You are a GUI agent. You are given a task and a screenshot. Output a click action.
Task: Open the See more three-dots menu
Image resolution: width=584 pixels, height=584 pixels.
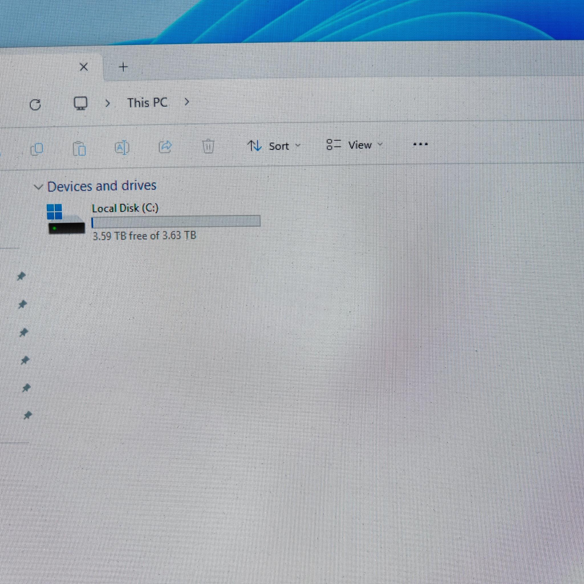pyautogui.click(x=421, y=144)
